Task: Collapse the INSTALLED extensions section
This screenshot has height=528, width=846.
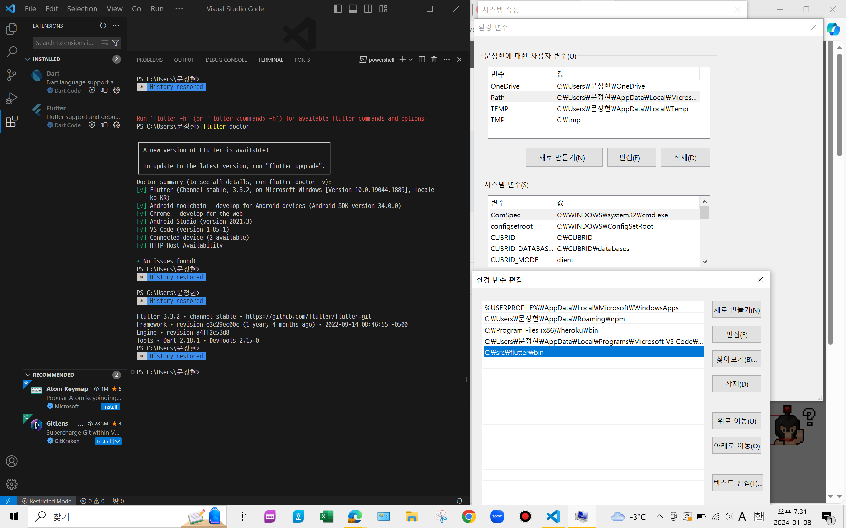Action: 28,59
